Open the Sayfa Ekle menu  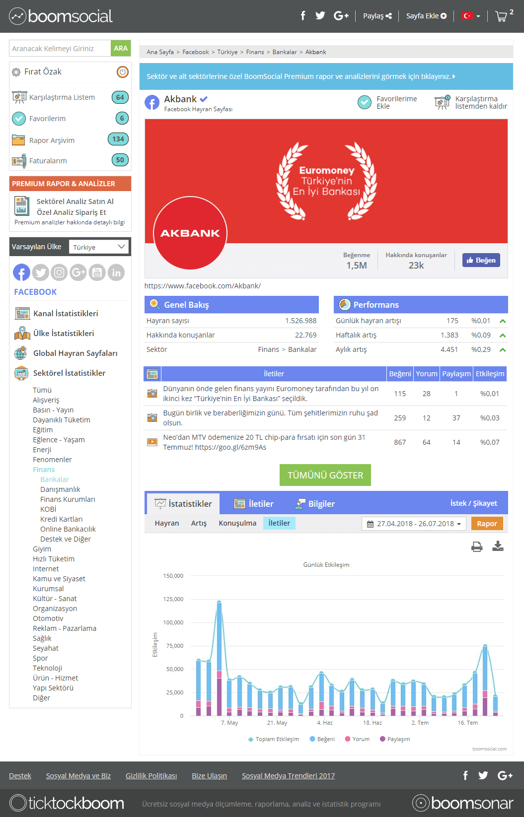tap(426, 16)
